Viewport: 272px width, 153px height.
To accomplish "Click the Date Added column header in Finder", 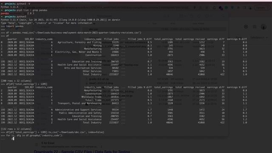I will (x=198, y=23).
